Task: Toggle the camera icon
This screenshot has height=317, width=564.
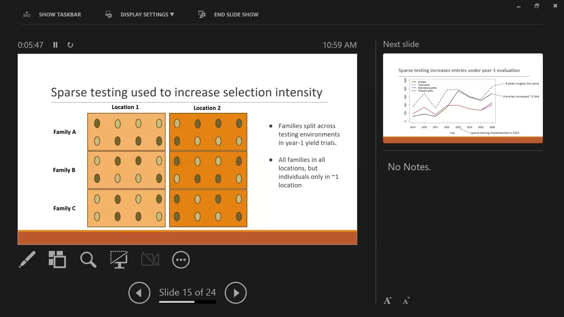Action: coord(150,260)
